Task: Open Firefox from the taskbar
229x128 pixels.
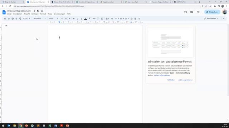Action: tap(26, 126)
